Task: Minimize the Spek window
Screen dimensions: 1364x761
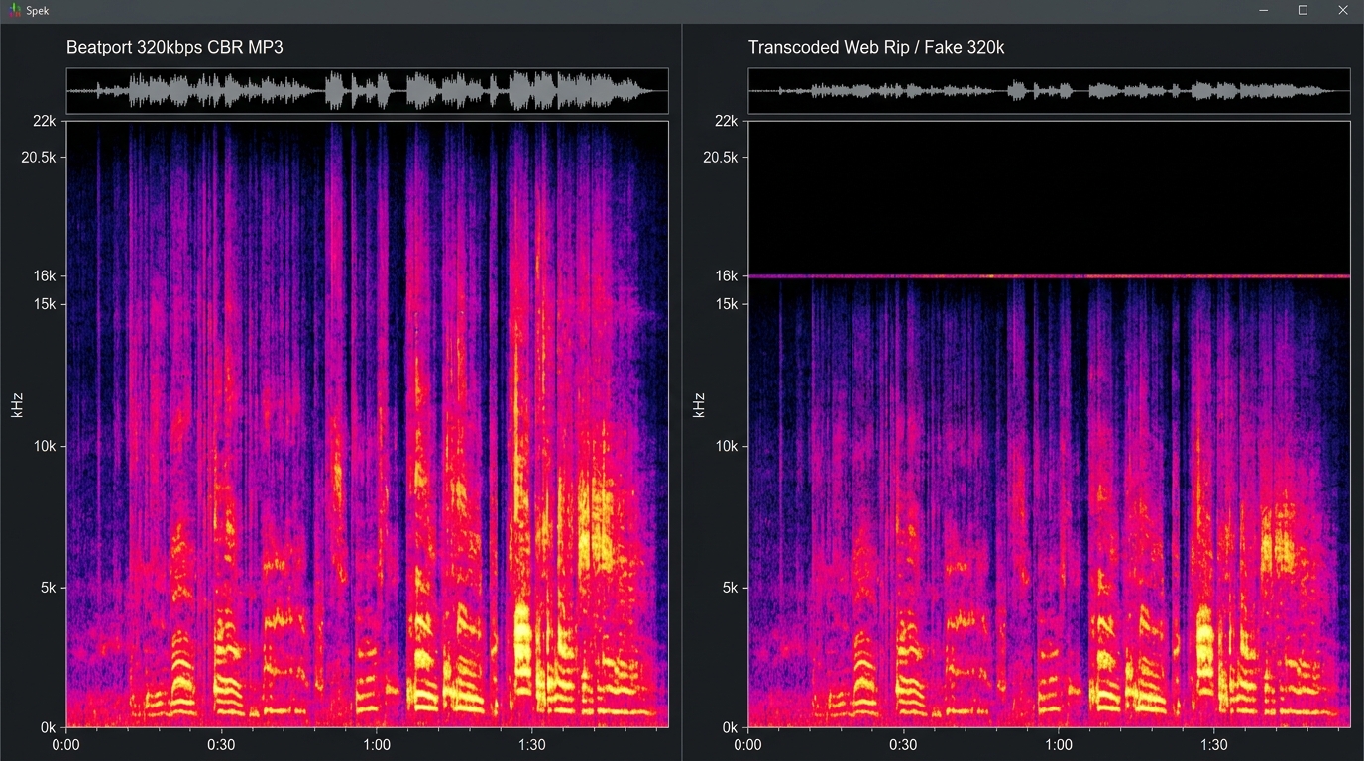Action: 1264,10
